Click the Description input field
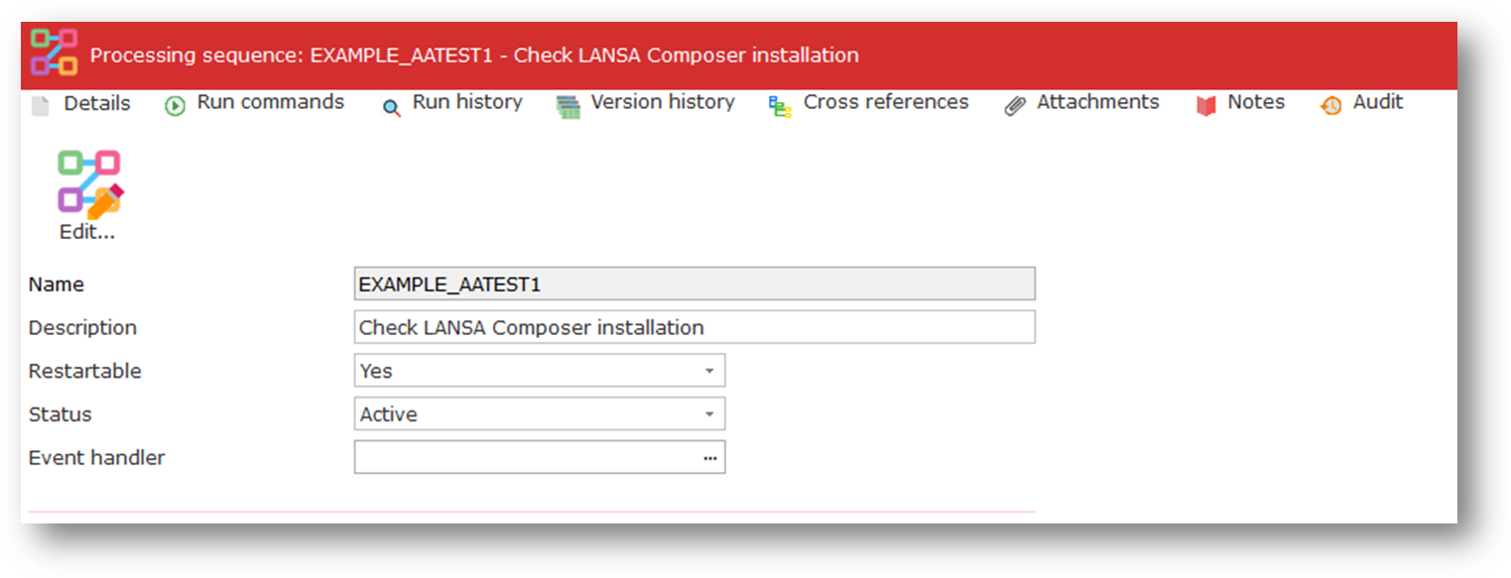The width and height of the screenshot is (1511, 578). tap(694, 327)
